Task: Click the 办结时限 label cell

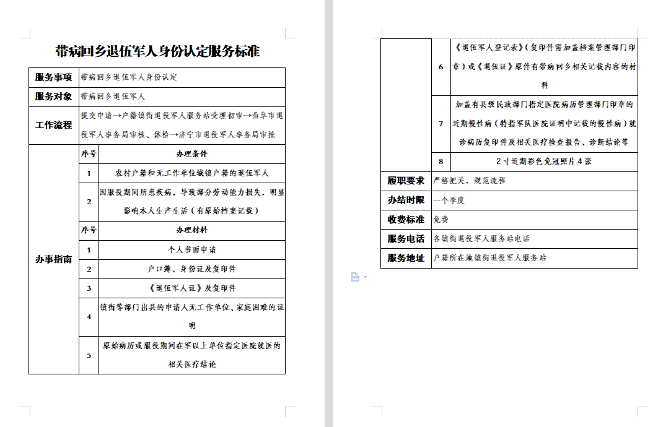Action: click(406, 200)
